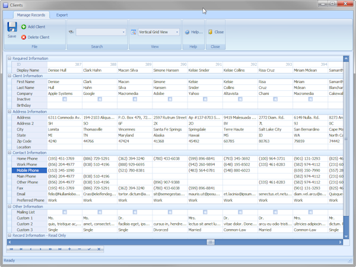The width and height of the screenshot is (356, 267).
Task: Click the horizontal scrollbar right arrow
Action: [x=341, y=242]
